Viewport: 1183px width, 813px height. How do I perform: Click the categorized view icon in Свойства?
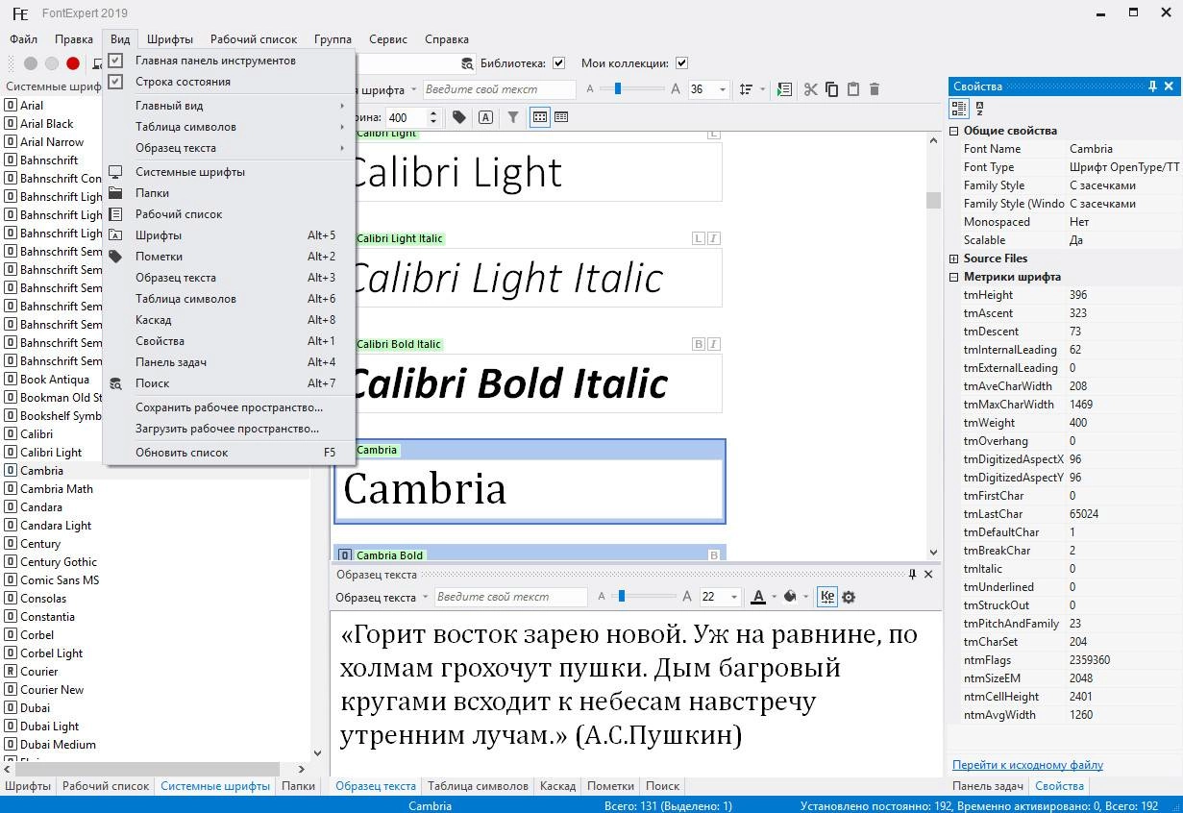959,109
